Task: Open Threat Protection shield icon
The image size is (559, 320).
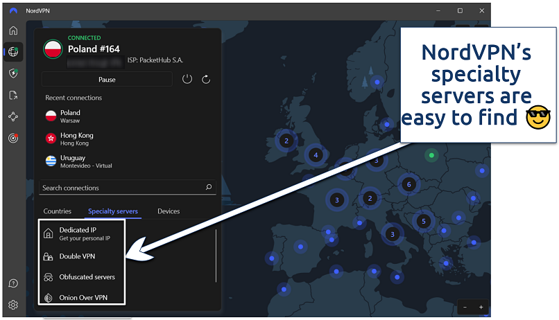Action: click(13, 73)
